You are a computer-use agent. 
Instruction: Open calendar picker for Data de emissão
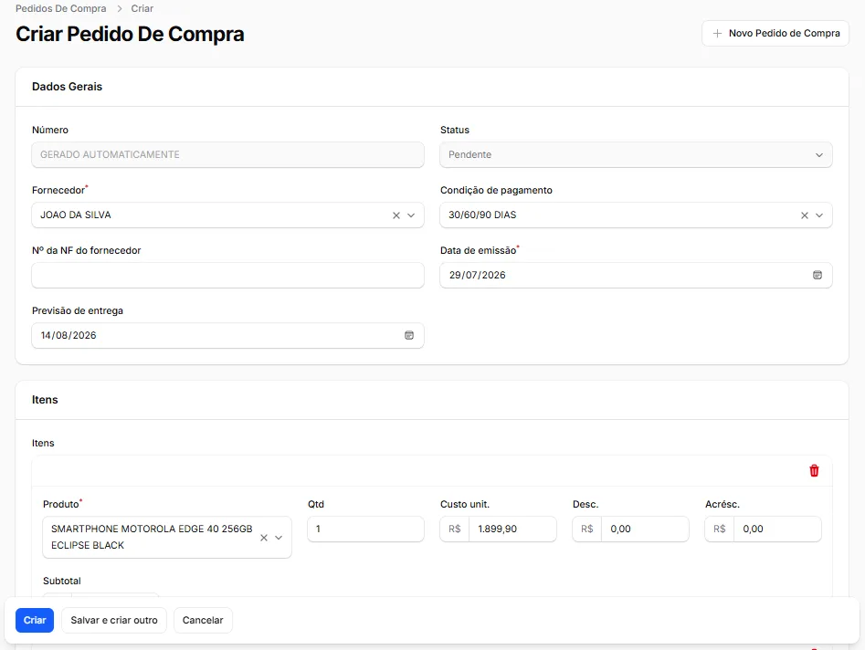[x=817, y=275]
